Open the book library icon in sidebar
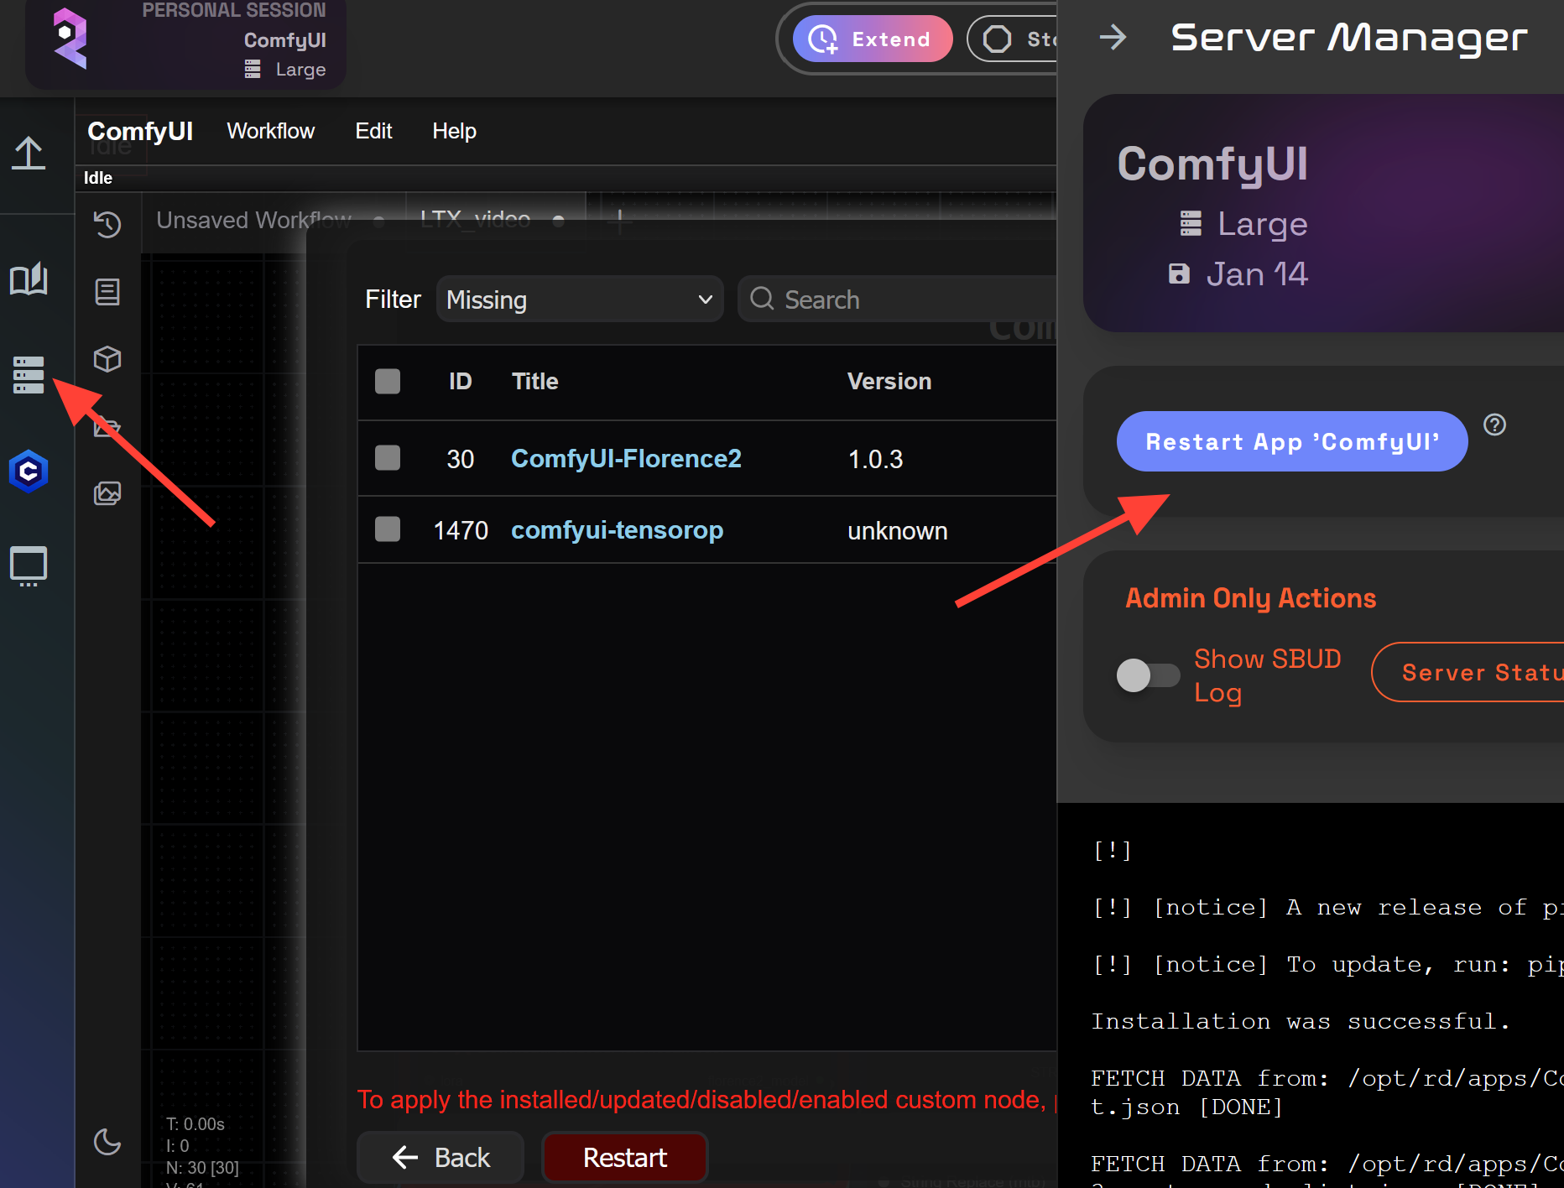 tap(29, 279)
